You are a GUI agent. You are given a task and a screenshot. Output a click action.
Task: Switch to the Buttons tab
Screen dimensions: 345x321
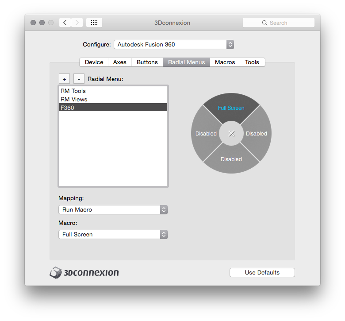pos(147,62)
